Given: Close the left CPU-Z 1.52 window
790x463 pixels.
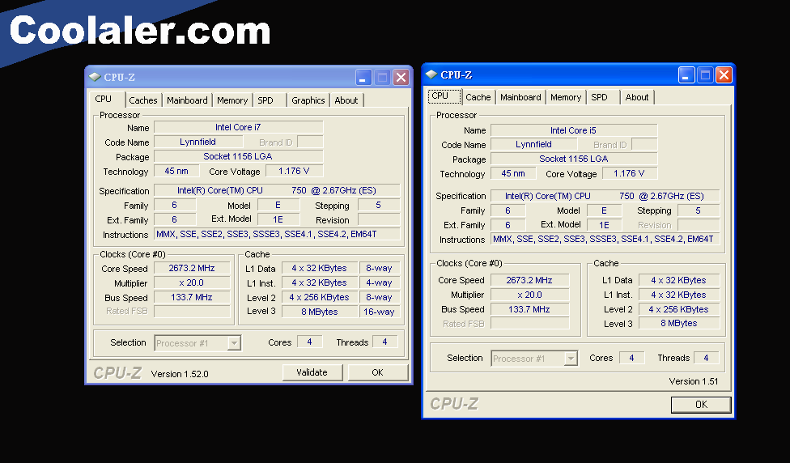Looking at the screenshot, I should click(x=401, y=77).
